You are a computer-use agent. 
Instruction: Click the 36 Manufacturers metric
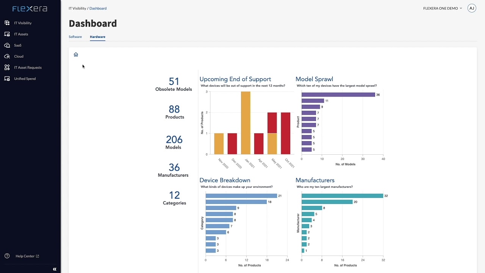point(173,170)
